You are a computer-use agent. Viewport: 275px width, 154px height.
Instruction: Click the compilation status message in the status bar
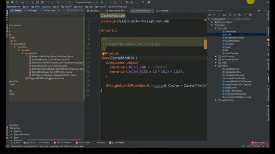tap(47, 146)
